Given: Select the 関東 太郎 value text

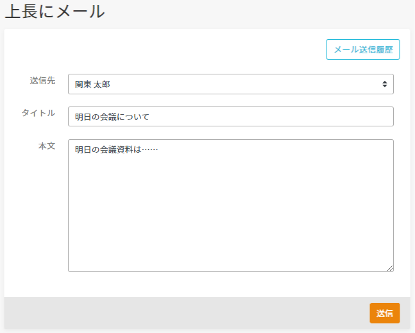Looking at the screenshot, I should (x=97, y=84).
